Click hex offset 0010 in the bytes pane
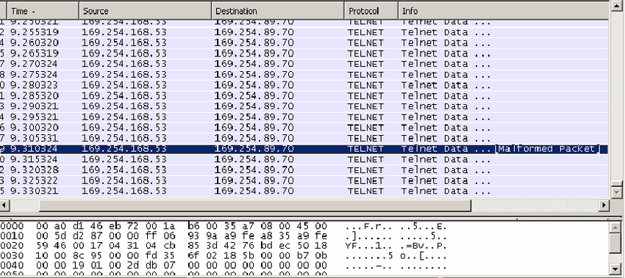The width and height of the screenshot is (625, 278). coord(12,236)
